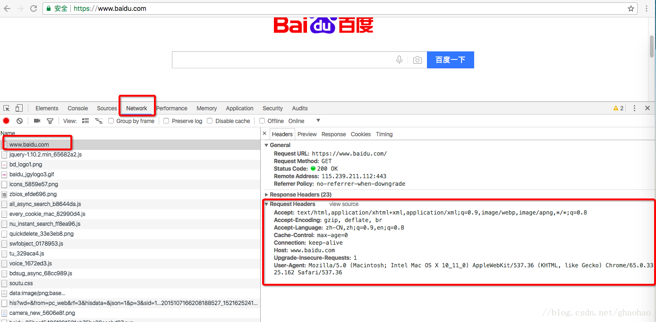656x322 pixels.
Task: Select baidu_jgylogo3.gif request
Action: [130, 174]
